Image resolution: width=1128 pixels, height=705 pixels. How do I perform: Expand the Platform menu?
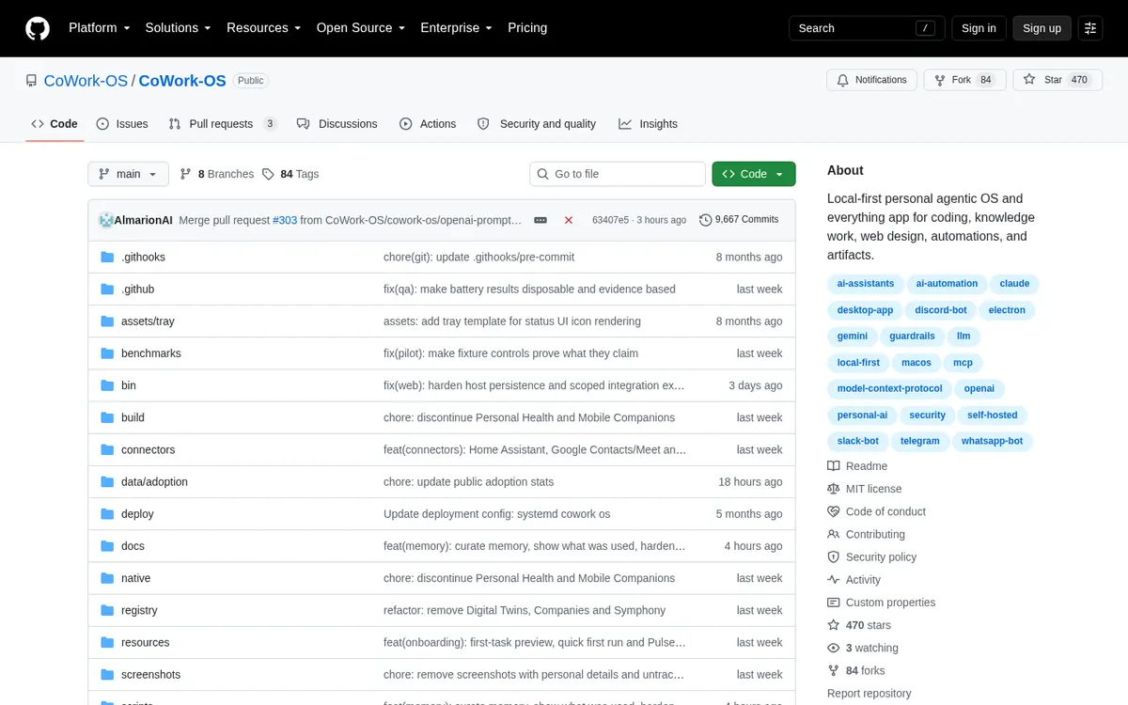click(100, 28)
